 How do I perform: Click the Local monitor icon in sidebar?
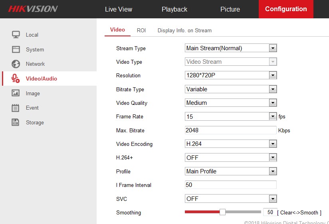point(16,35)
